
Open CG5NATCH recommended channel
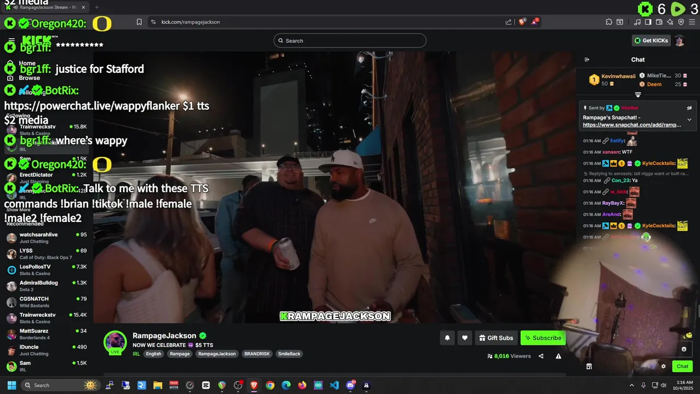click(x=46, y=302)
